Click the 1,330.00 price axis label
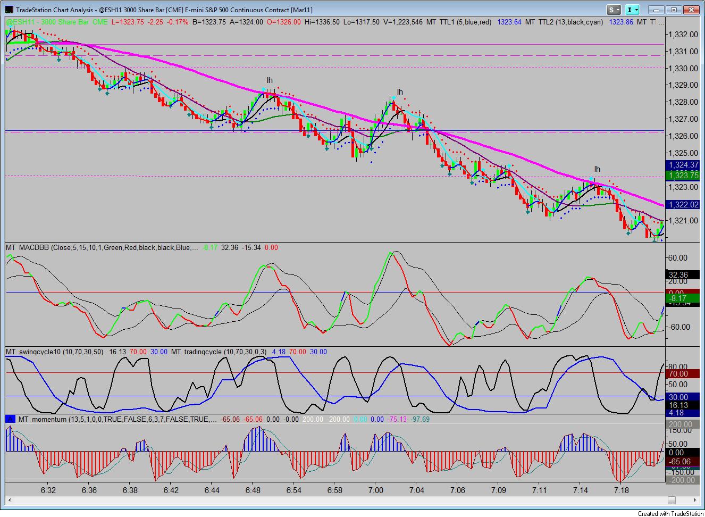The height and width of the screenshot is (517, 705). pos(684,69)
